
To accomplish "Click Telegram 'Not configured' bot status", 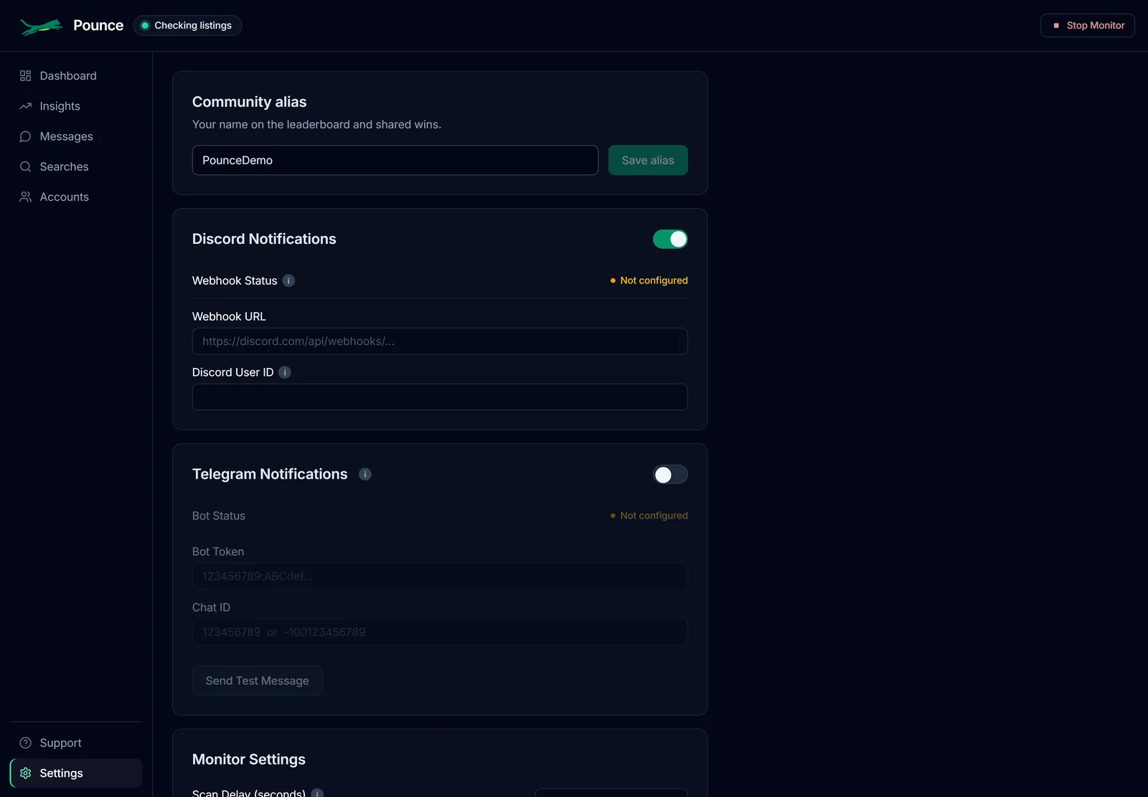I will [649, 516].
